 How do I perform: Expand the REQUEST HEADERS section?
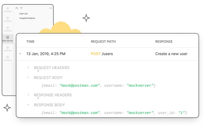pos(28,67)
